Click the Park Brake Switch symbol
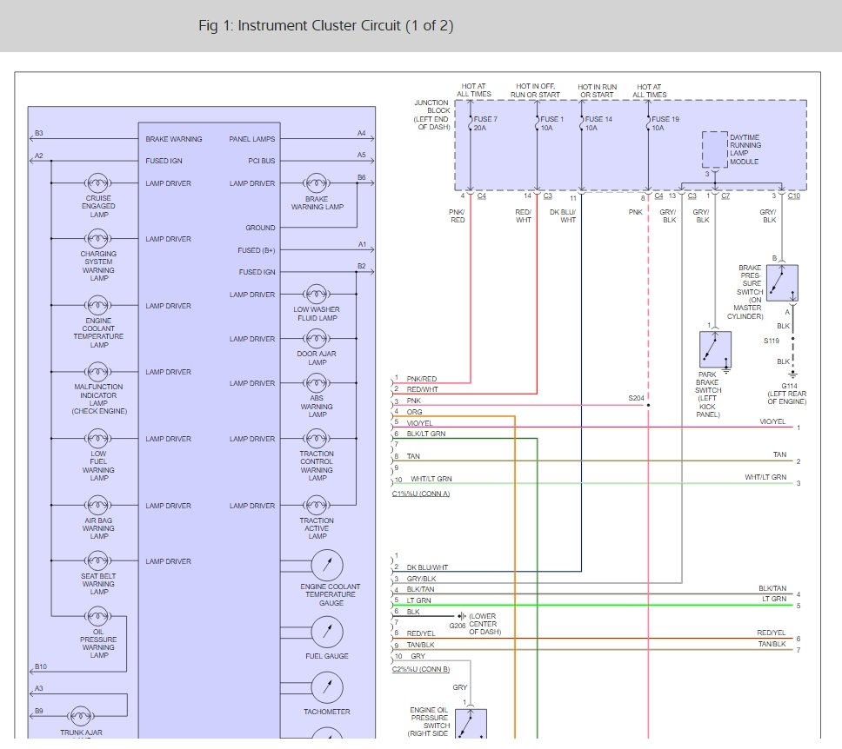 click(x=715, y=349)
